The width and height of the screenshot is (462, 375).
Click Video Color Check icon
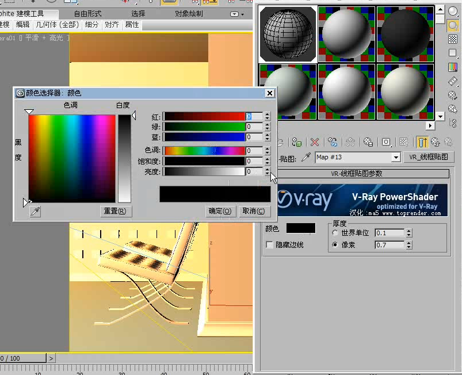click(453, 67)
